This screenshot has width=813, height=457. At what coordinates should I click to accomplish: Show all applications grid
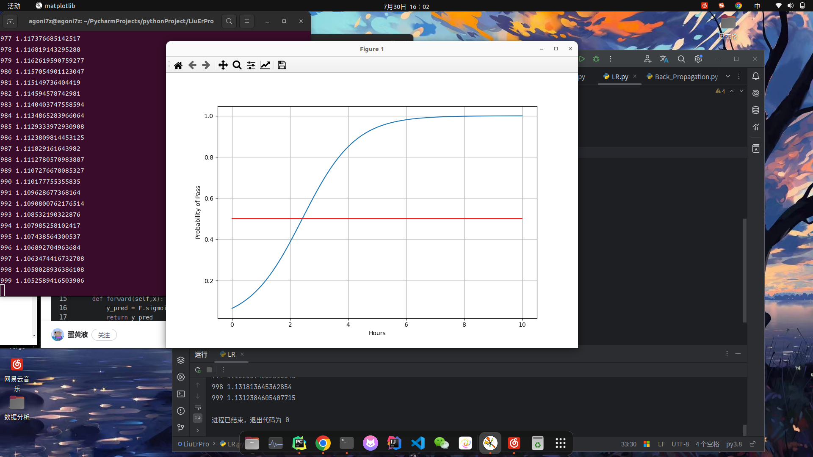(561, 443)
